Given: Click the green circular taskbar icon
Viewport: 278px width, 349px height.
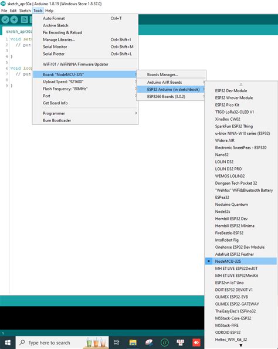Looking at the screenshot, I should pyautogui.click(x=164, y=343).
